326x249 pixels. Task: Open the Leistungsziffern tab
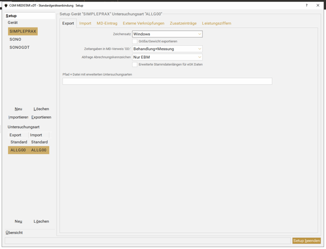point(217,23)
